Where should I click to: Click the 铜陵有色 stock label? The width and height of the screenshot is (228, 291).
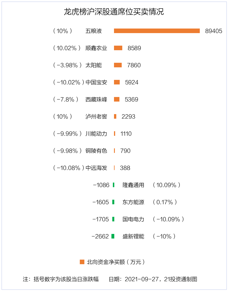click(x=96, y=151)
